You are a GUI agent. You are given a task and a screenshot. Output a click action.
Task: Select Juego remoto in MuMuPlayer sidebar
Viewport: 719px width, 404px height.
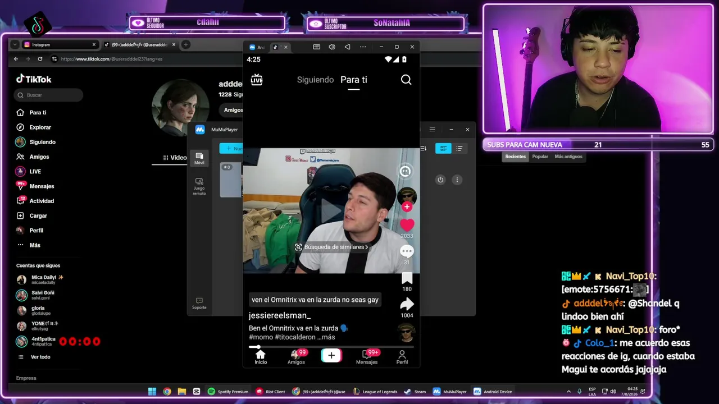pyautogui.click(x=199, y=187)
